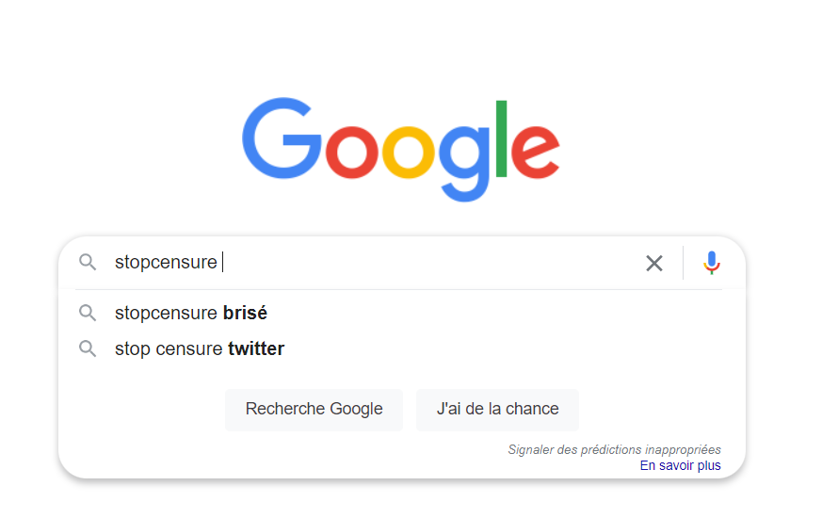Click the magnifier icon beside "stop censure twitter"

tap(88, 348)
